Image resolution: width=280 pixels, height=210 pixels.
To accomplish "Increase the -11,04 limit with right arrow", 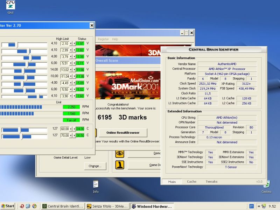I will point(74,76).
